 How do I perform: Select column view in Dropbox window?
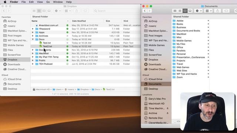pyautogui.click(x=44, y=11)
